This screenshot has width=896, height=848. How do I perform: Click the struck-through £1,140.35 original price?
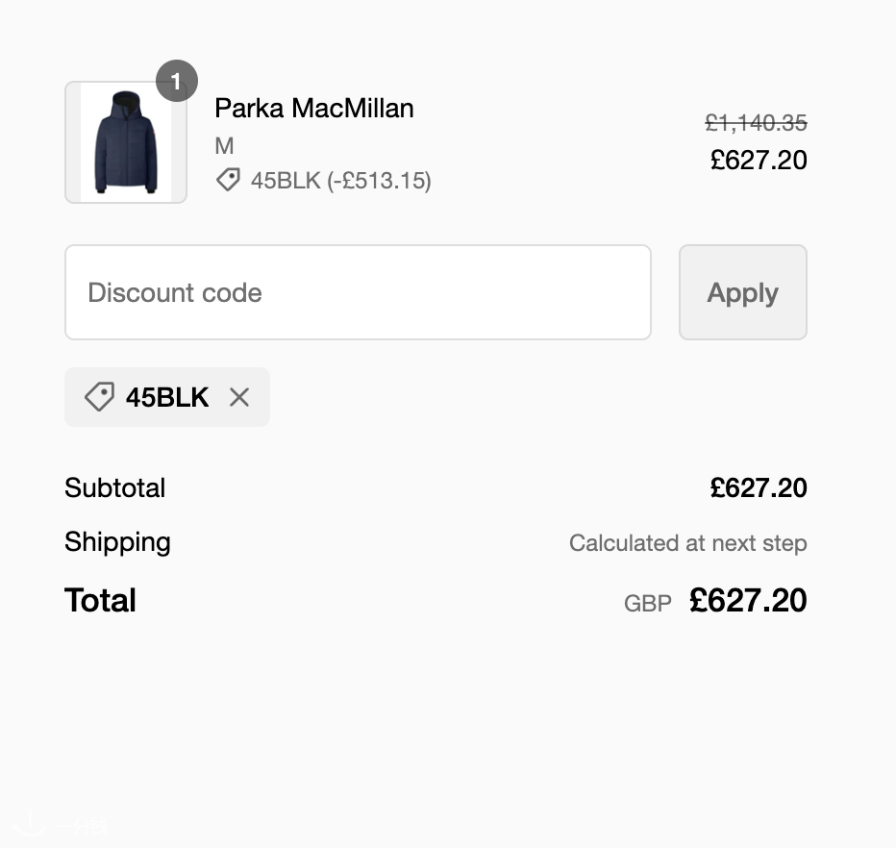point(756,123)
